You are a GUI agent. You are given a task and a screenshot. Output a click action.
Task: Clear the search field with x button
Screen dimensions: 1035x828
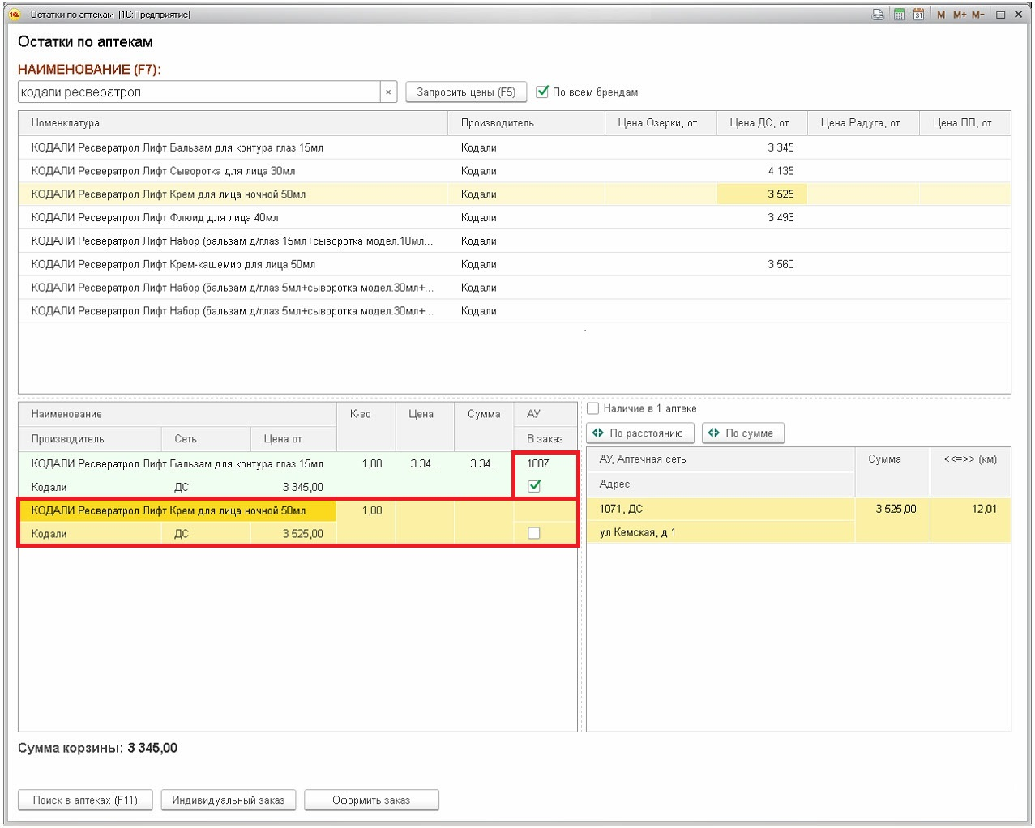tap(388, 92)
